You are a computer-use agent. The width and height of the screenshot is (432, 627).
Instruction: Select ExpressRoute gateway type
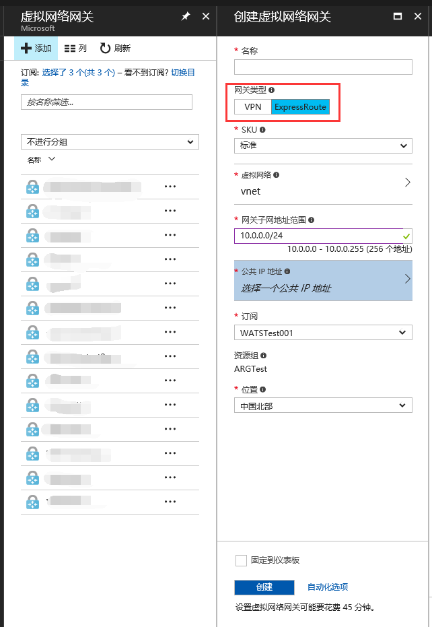[300, 107]
